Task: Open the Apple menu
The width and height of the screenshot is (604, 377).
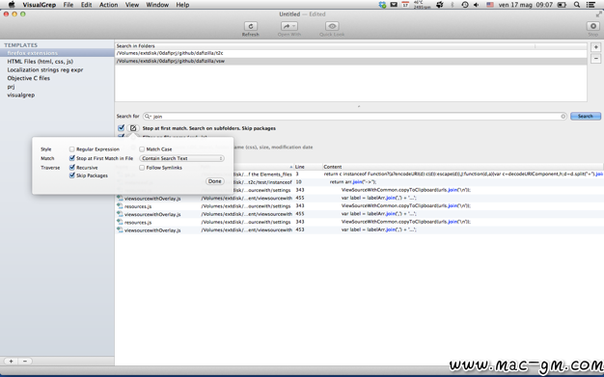Action: pos(12,5)
